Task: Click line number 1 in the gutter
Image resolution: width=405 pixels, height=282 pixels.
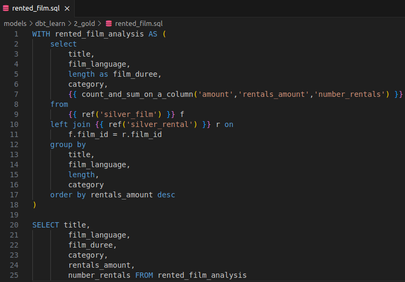Action: pyautogui.click(x=16, y=34)
